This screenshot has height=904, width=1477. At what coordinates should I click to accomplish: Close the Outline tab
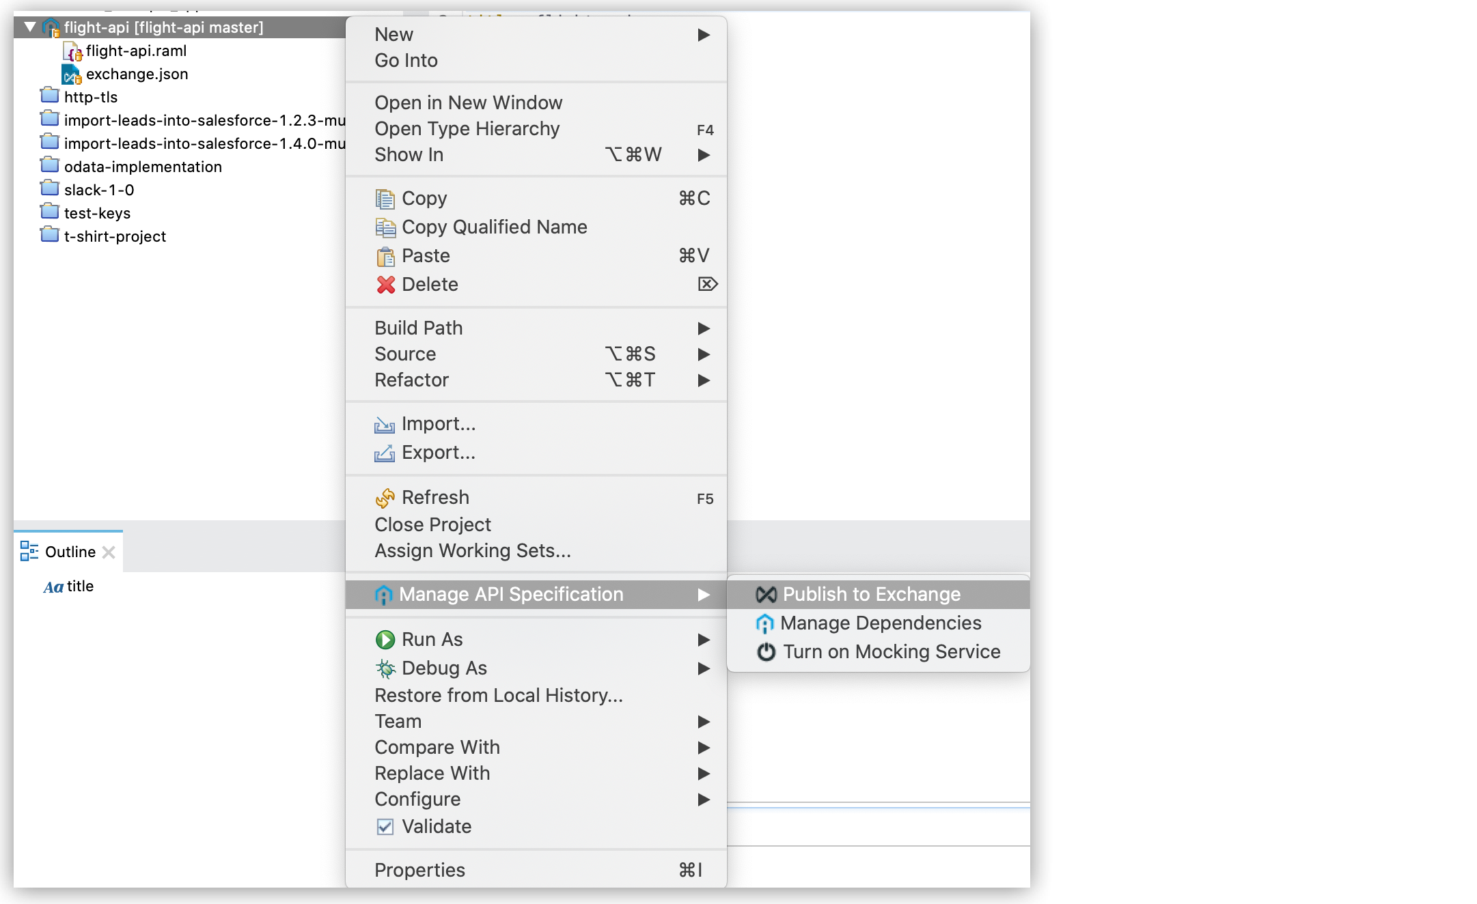click(x=109, y=552)
